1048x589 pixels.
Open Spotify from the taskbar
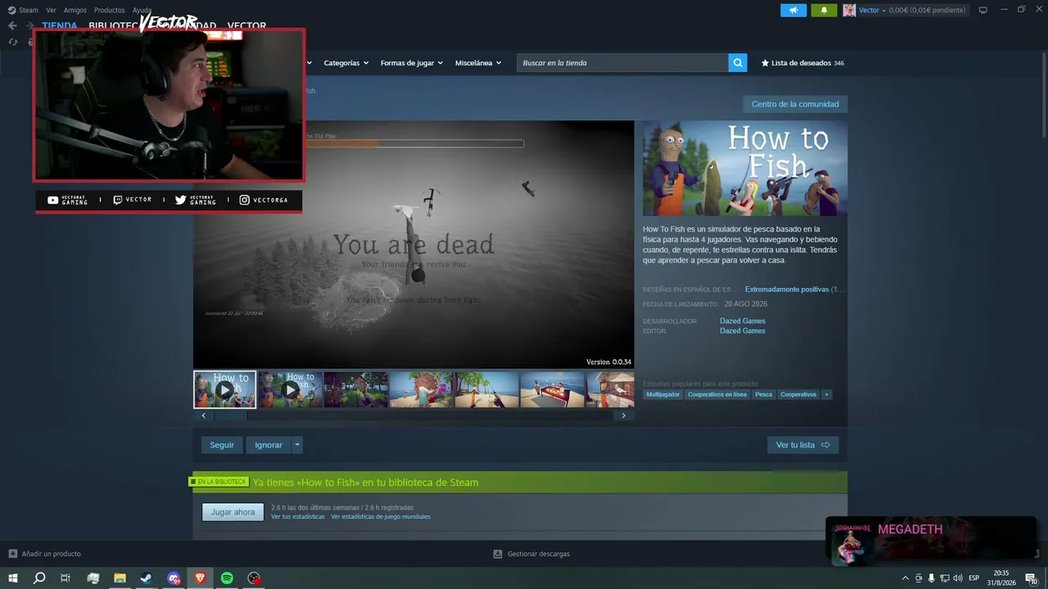(228, 578)
